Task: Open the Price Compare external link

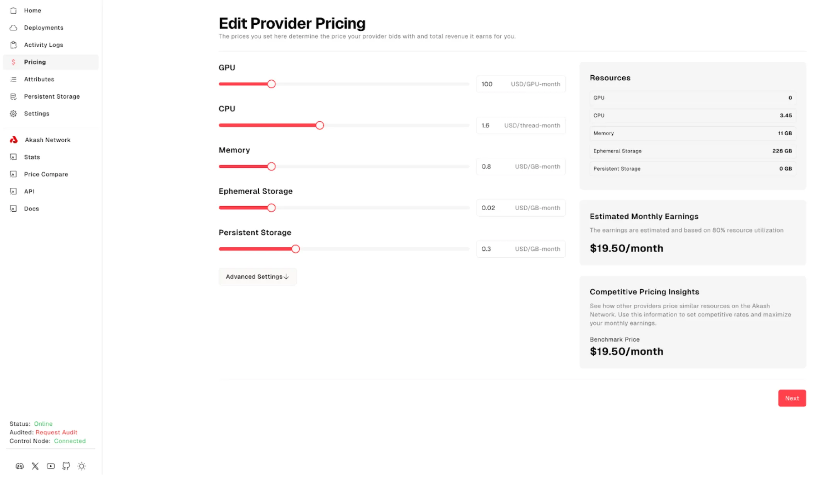Action: (x=46, y=174)
